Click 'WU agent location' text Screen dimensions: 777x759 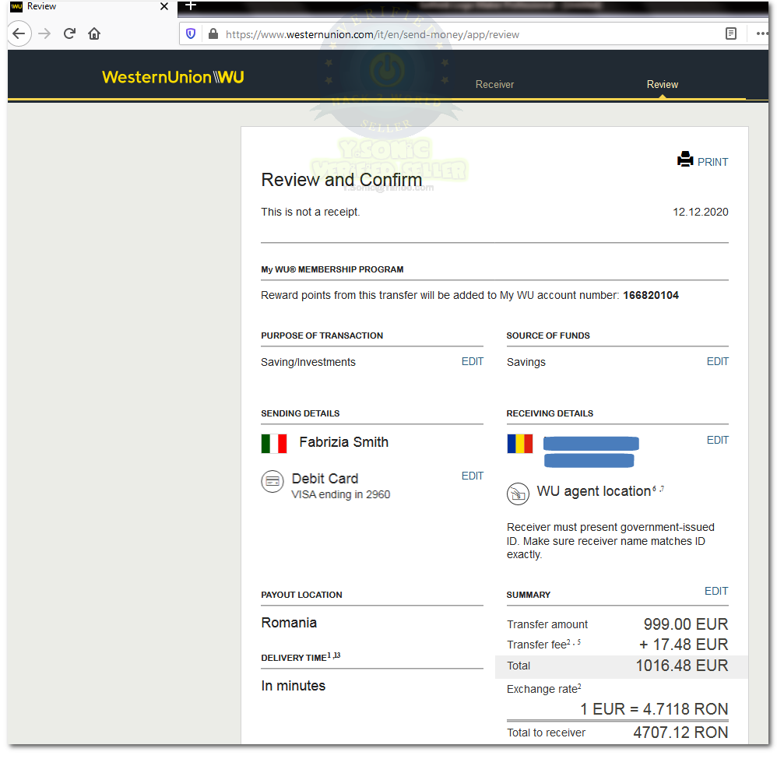coord(594,491)
